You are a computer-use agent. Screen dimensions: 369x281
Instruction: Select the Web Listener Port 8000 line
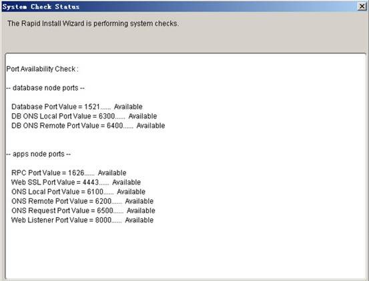82,220
